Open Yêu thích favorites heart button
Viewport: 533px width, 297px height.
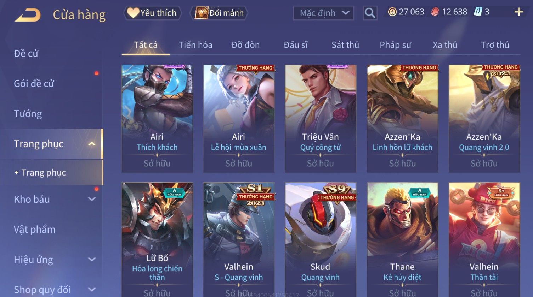pos(152,13)
